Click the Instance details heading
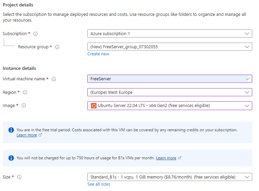This screenshot has width=259, height=191. tap(19, 68)
